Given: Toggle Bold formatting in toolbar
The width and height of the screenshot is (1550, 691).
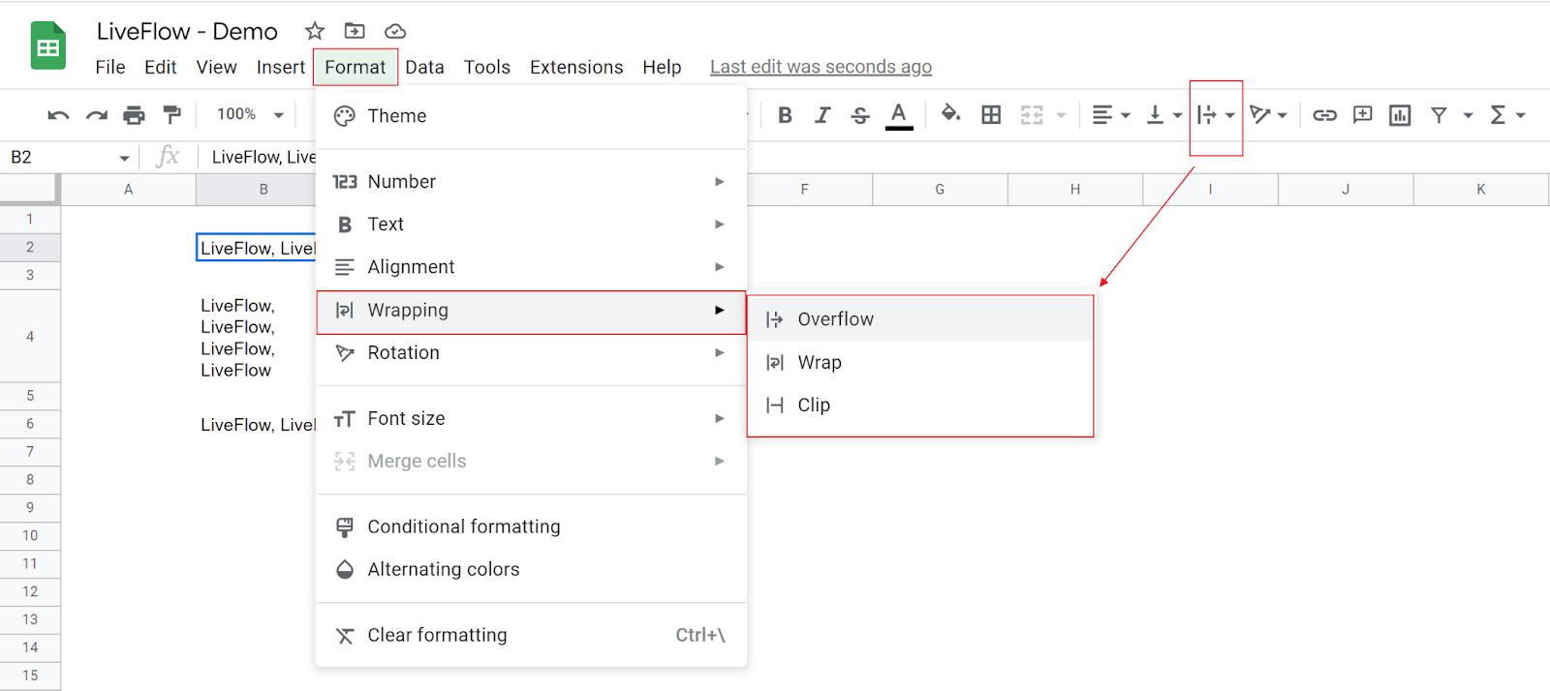Looking at the screenshot, I should 785,115.
